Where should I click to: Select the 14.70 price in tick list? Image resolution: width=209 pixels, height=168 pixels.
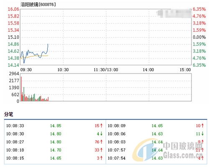[x=56, y=150]
